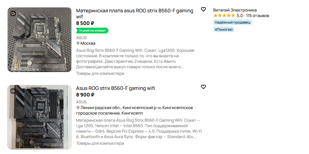Click first listing description starting 'Asus Rog Strix'
The width and height of the screenshot is (309, 154).
(x=135, y=59)
